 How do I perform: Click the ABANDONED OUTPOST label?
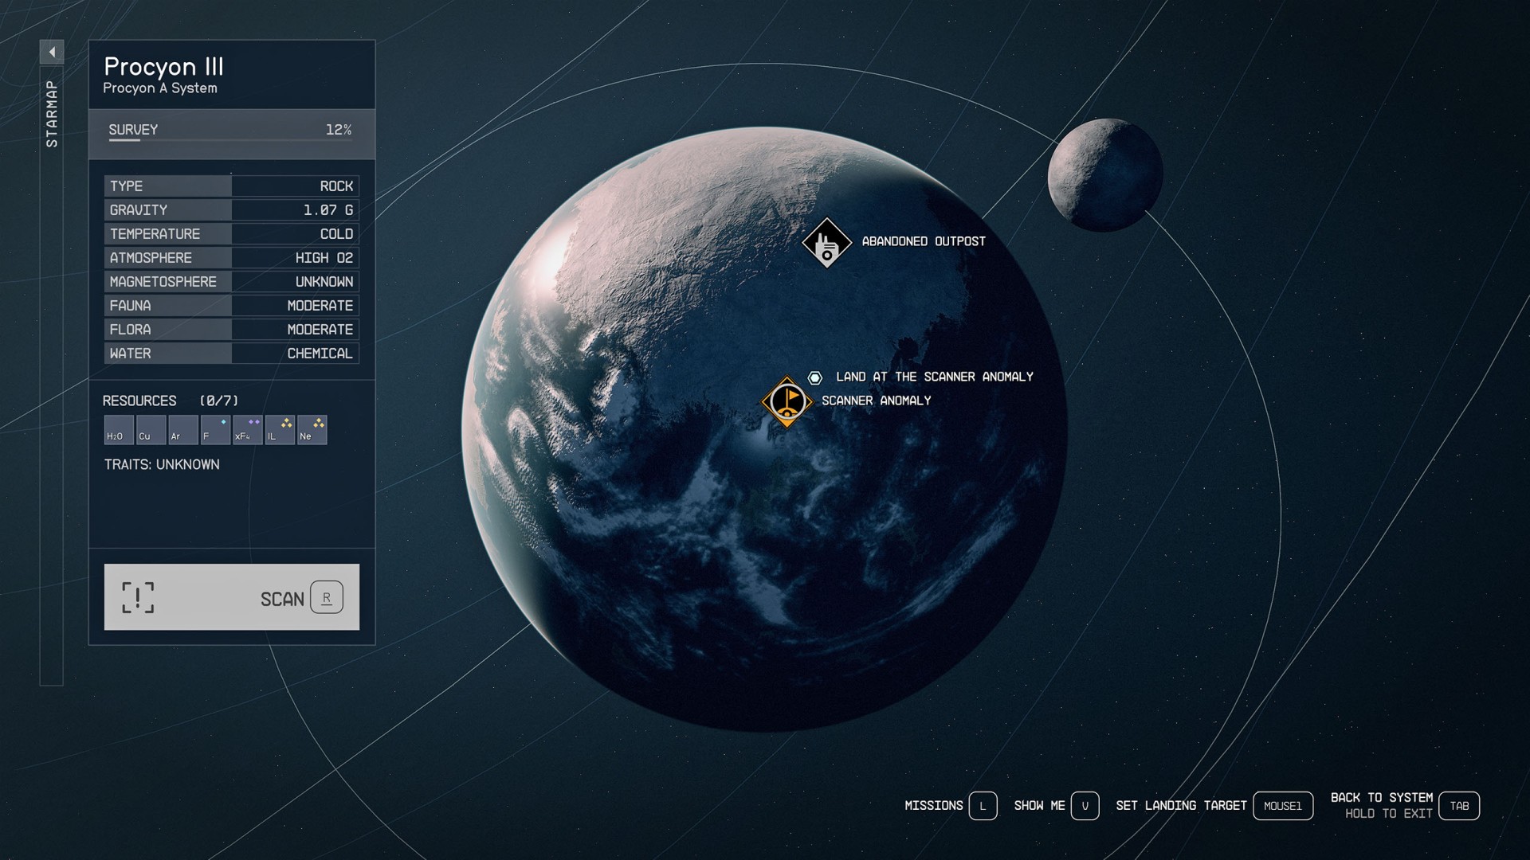pos(924,241)
